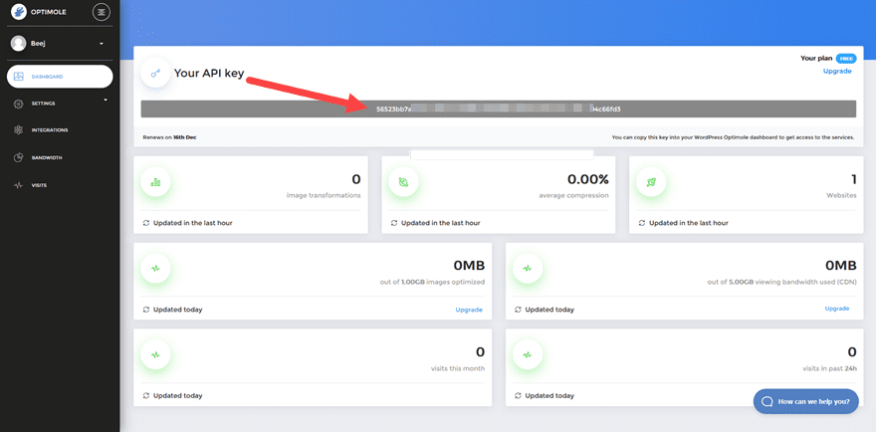
Task: Click the Bandwidth pie chart icon
Action: click(x=19, y=157)
